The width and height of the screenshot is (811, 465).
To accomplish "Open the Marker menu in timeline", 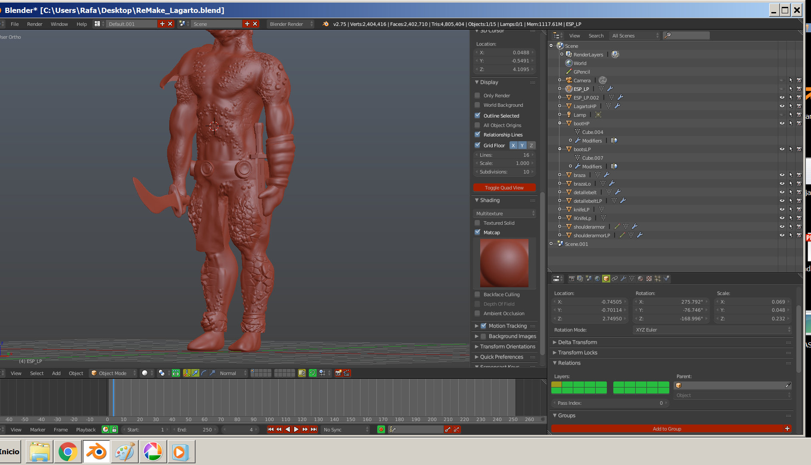I will tap(37, 429).
